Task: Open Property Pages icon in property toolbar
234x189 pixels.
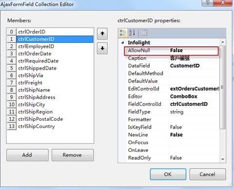Action: [x=144, y=33]
